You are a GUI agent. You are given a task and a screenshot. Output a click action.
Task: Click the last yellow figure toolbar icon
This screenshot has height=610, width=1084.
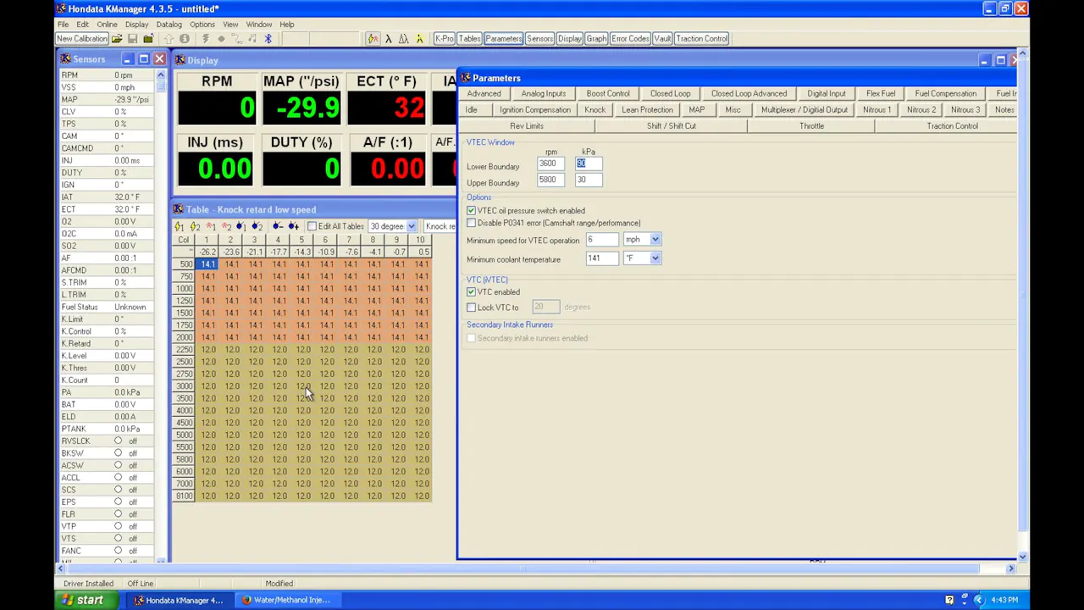(420, 38)
